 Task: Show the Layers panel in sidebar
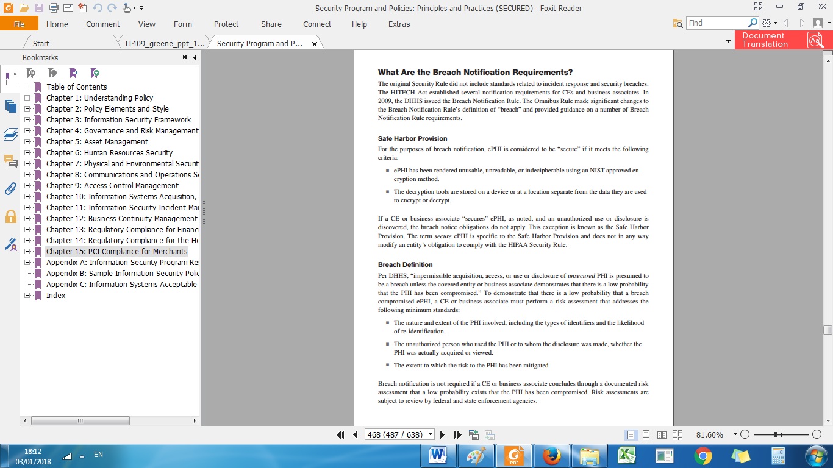[x=10, y=134]
